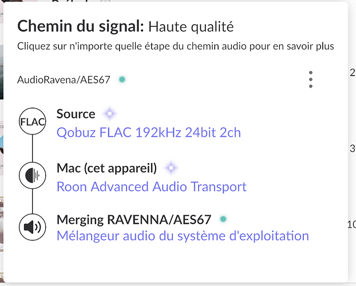Click the AudioRavena/AES67 zone name
This screenshot has height=286, width=356.
point(64,80)
